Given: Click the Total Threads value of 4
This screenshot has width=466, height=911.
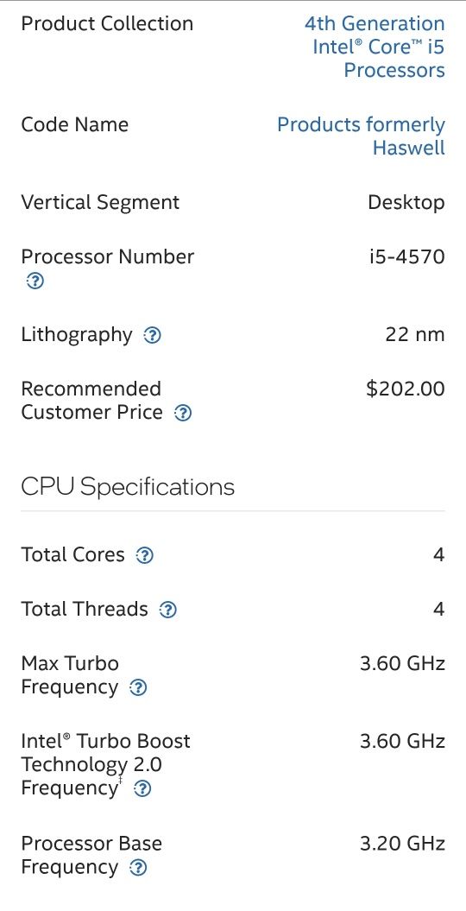Looking at the screenshot, I should (x=438, y=609).
